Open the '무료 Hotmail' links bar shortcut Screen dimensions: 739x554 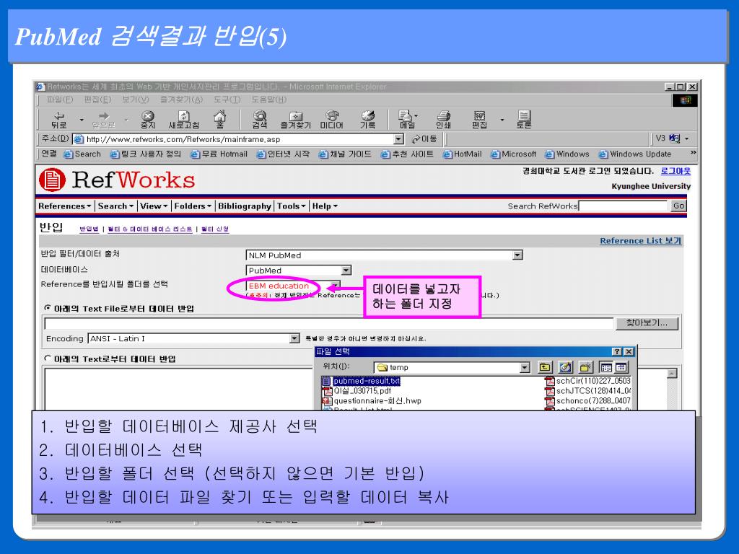click(x=219, y=154)
